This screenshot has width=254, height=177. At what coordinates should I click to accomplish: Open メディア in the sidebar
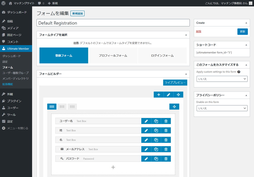16,28
